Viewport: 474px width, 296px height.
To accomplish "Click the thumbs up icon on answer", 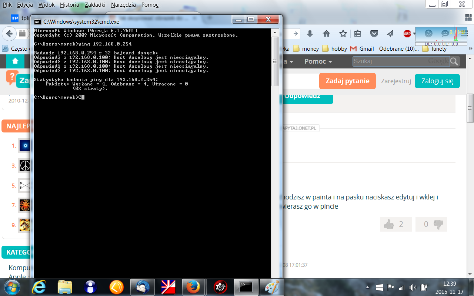I will click(x=389, y=224).
